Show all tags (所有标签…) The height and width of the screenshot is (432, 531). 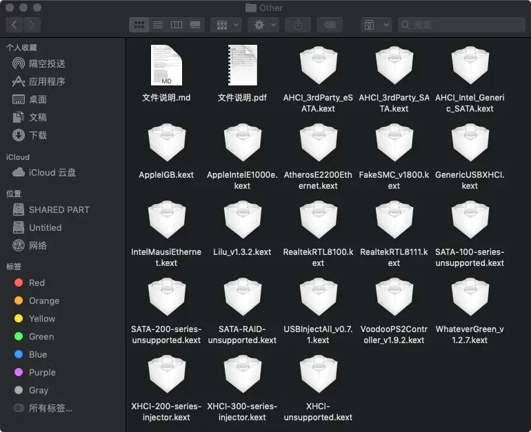pos(43,409)
